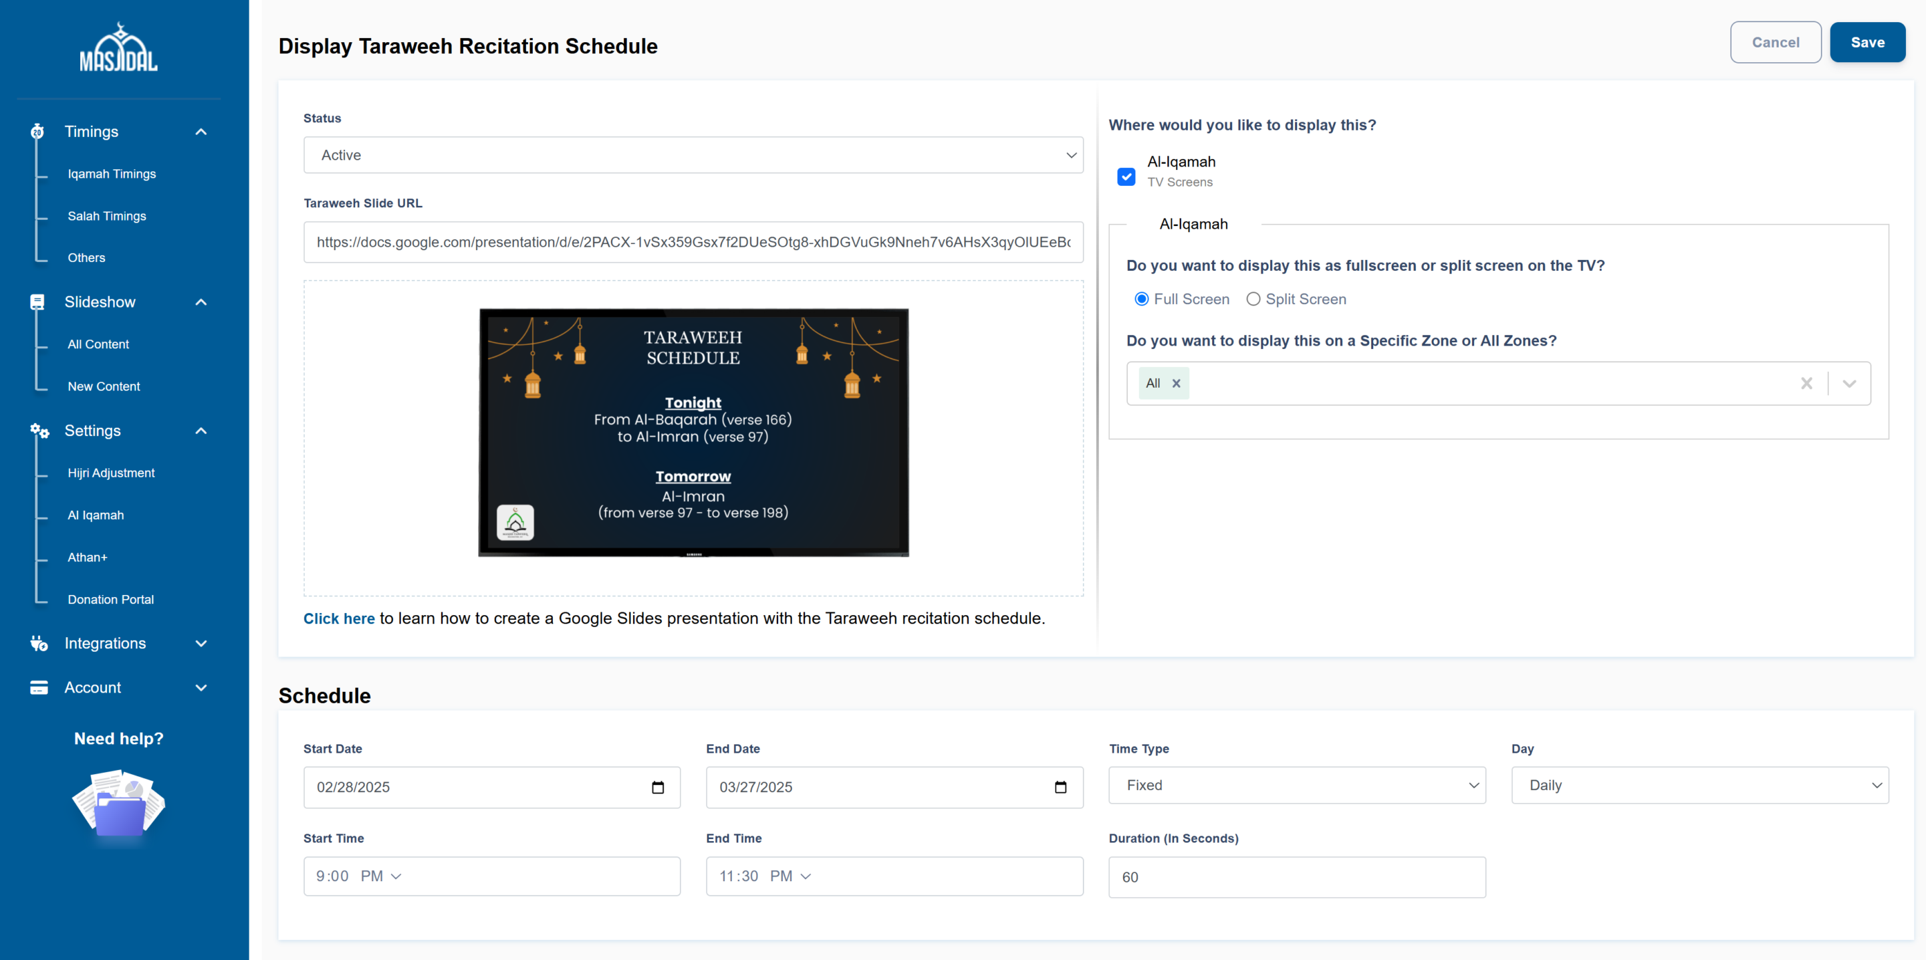Open the End Date calendar picker icon
Viewport: 1926px width, 960px height.
pos(1060,788)
